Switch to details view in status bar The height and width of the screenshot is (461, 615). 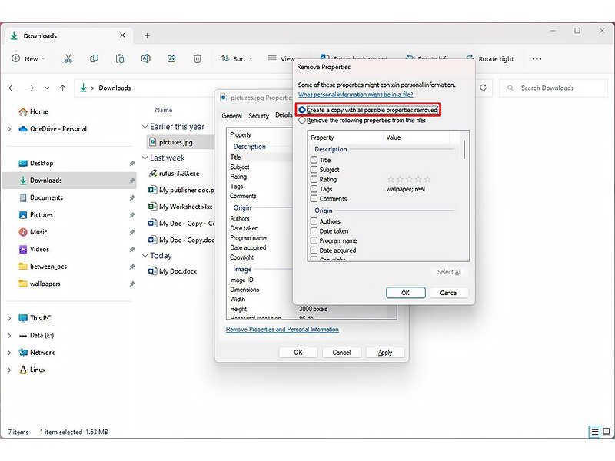click(594, 432)
